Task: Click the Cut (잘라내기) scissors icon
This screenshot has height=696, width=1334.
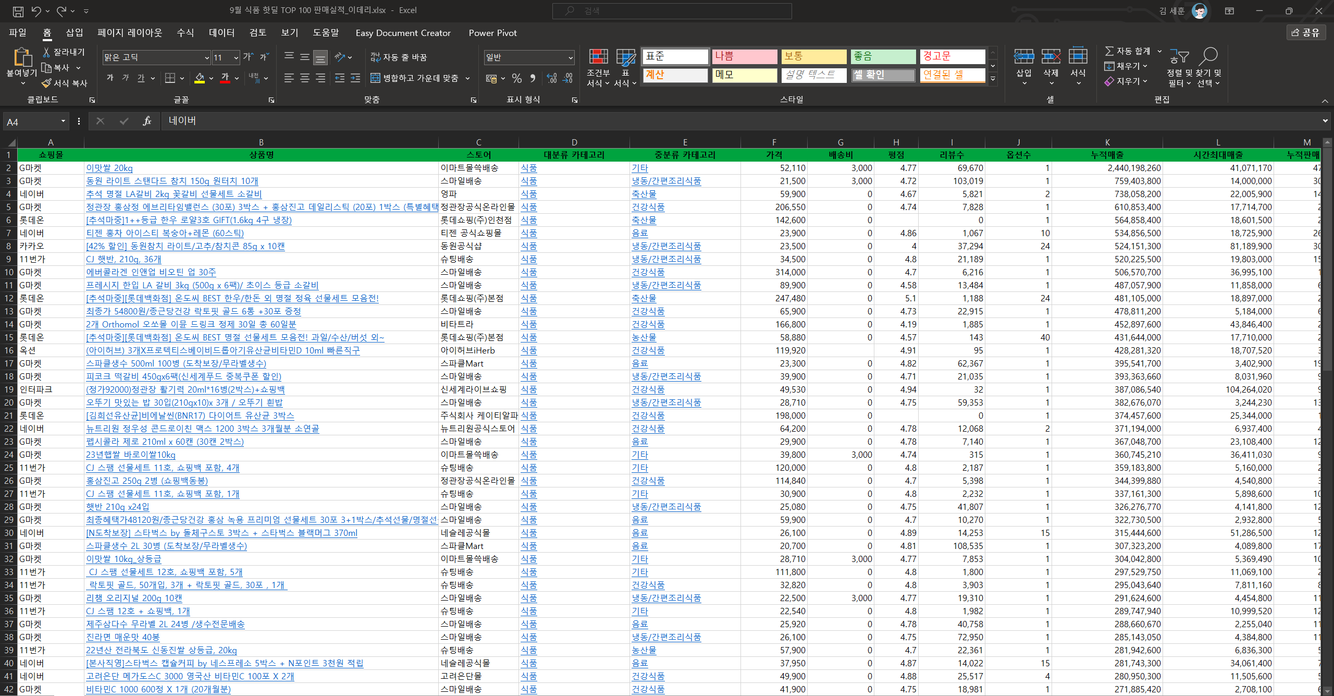Action: [x=46, y=52]
